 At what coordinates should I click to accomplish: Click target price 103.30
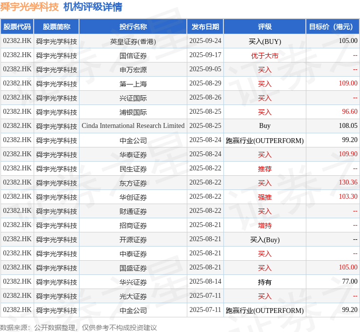point(348,196)
